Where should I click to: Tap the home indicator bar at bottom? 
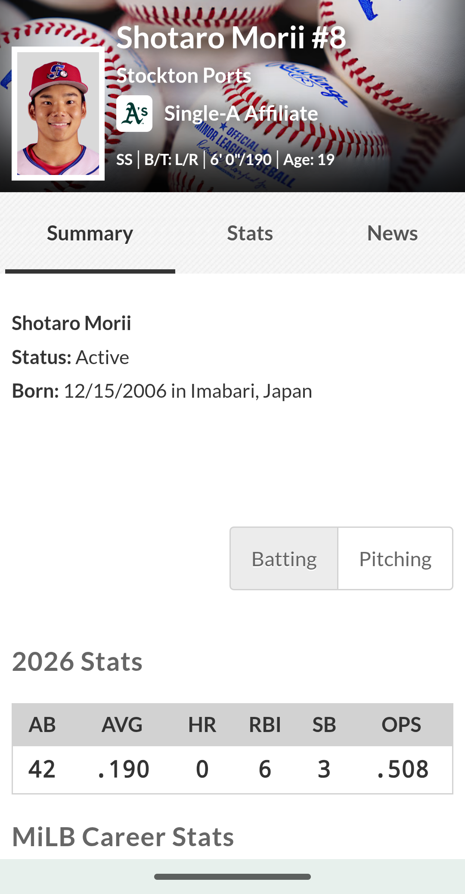click(x=232, y=876)
